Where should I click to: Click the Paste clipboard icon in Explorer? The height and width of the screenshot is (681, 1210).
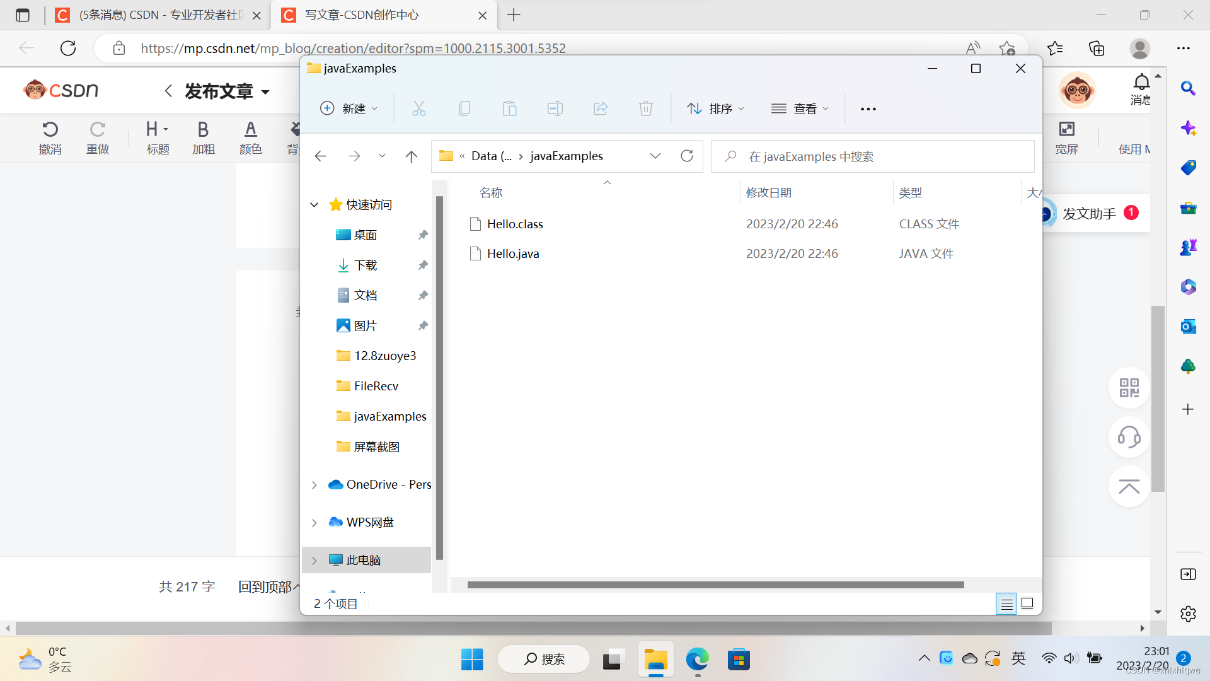pyautogui.click(x=510, y=108)
